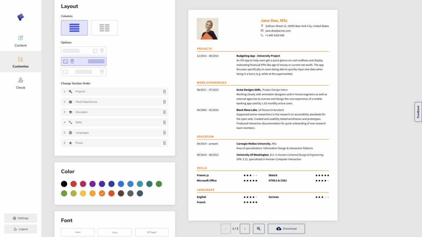Switch to the two-column layout
The width and height of the screenshot is (422, 237).
[x=104, y=27]
